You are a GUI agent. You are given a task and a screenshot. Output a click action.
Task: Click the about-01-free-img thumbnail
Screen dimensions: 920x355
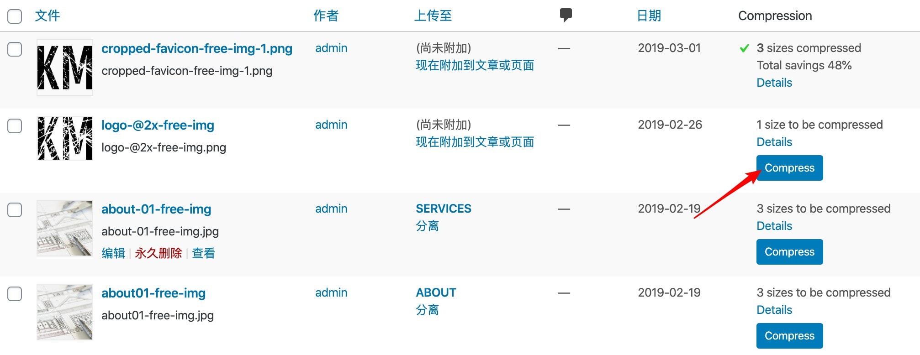(x=65, y=228)
